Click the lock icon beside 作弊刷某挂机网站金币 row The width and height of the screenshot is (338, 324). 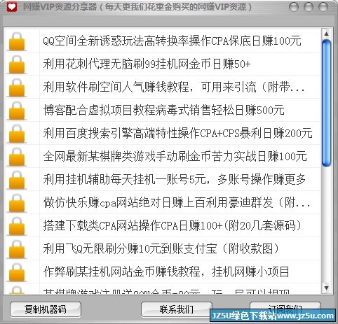click(17, 272)
